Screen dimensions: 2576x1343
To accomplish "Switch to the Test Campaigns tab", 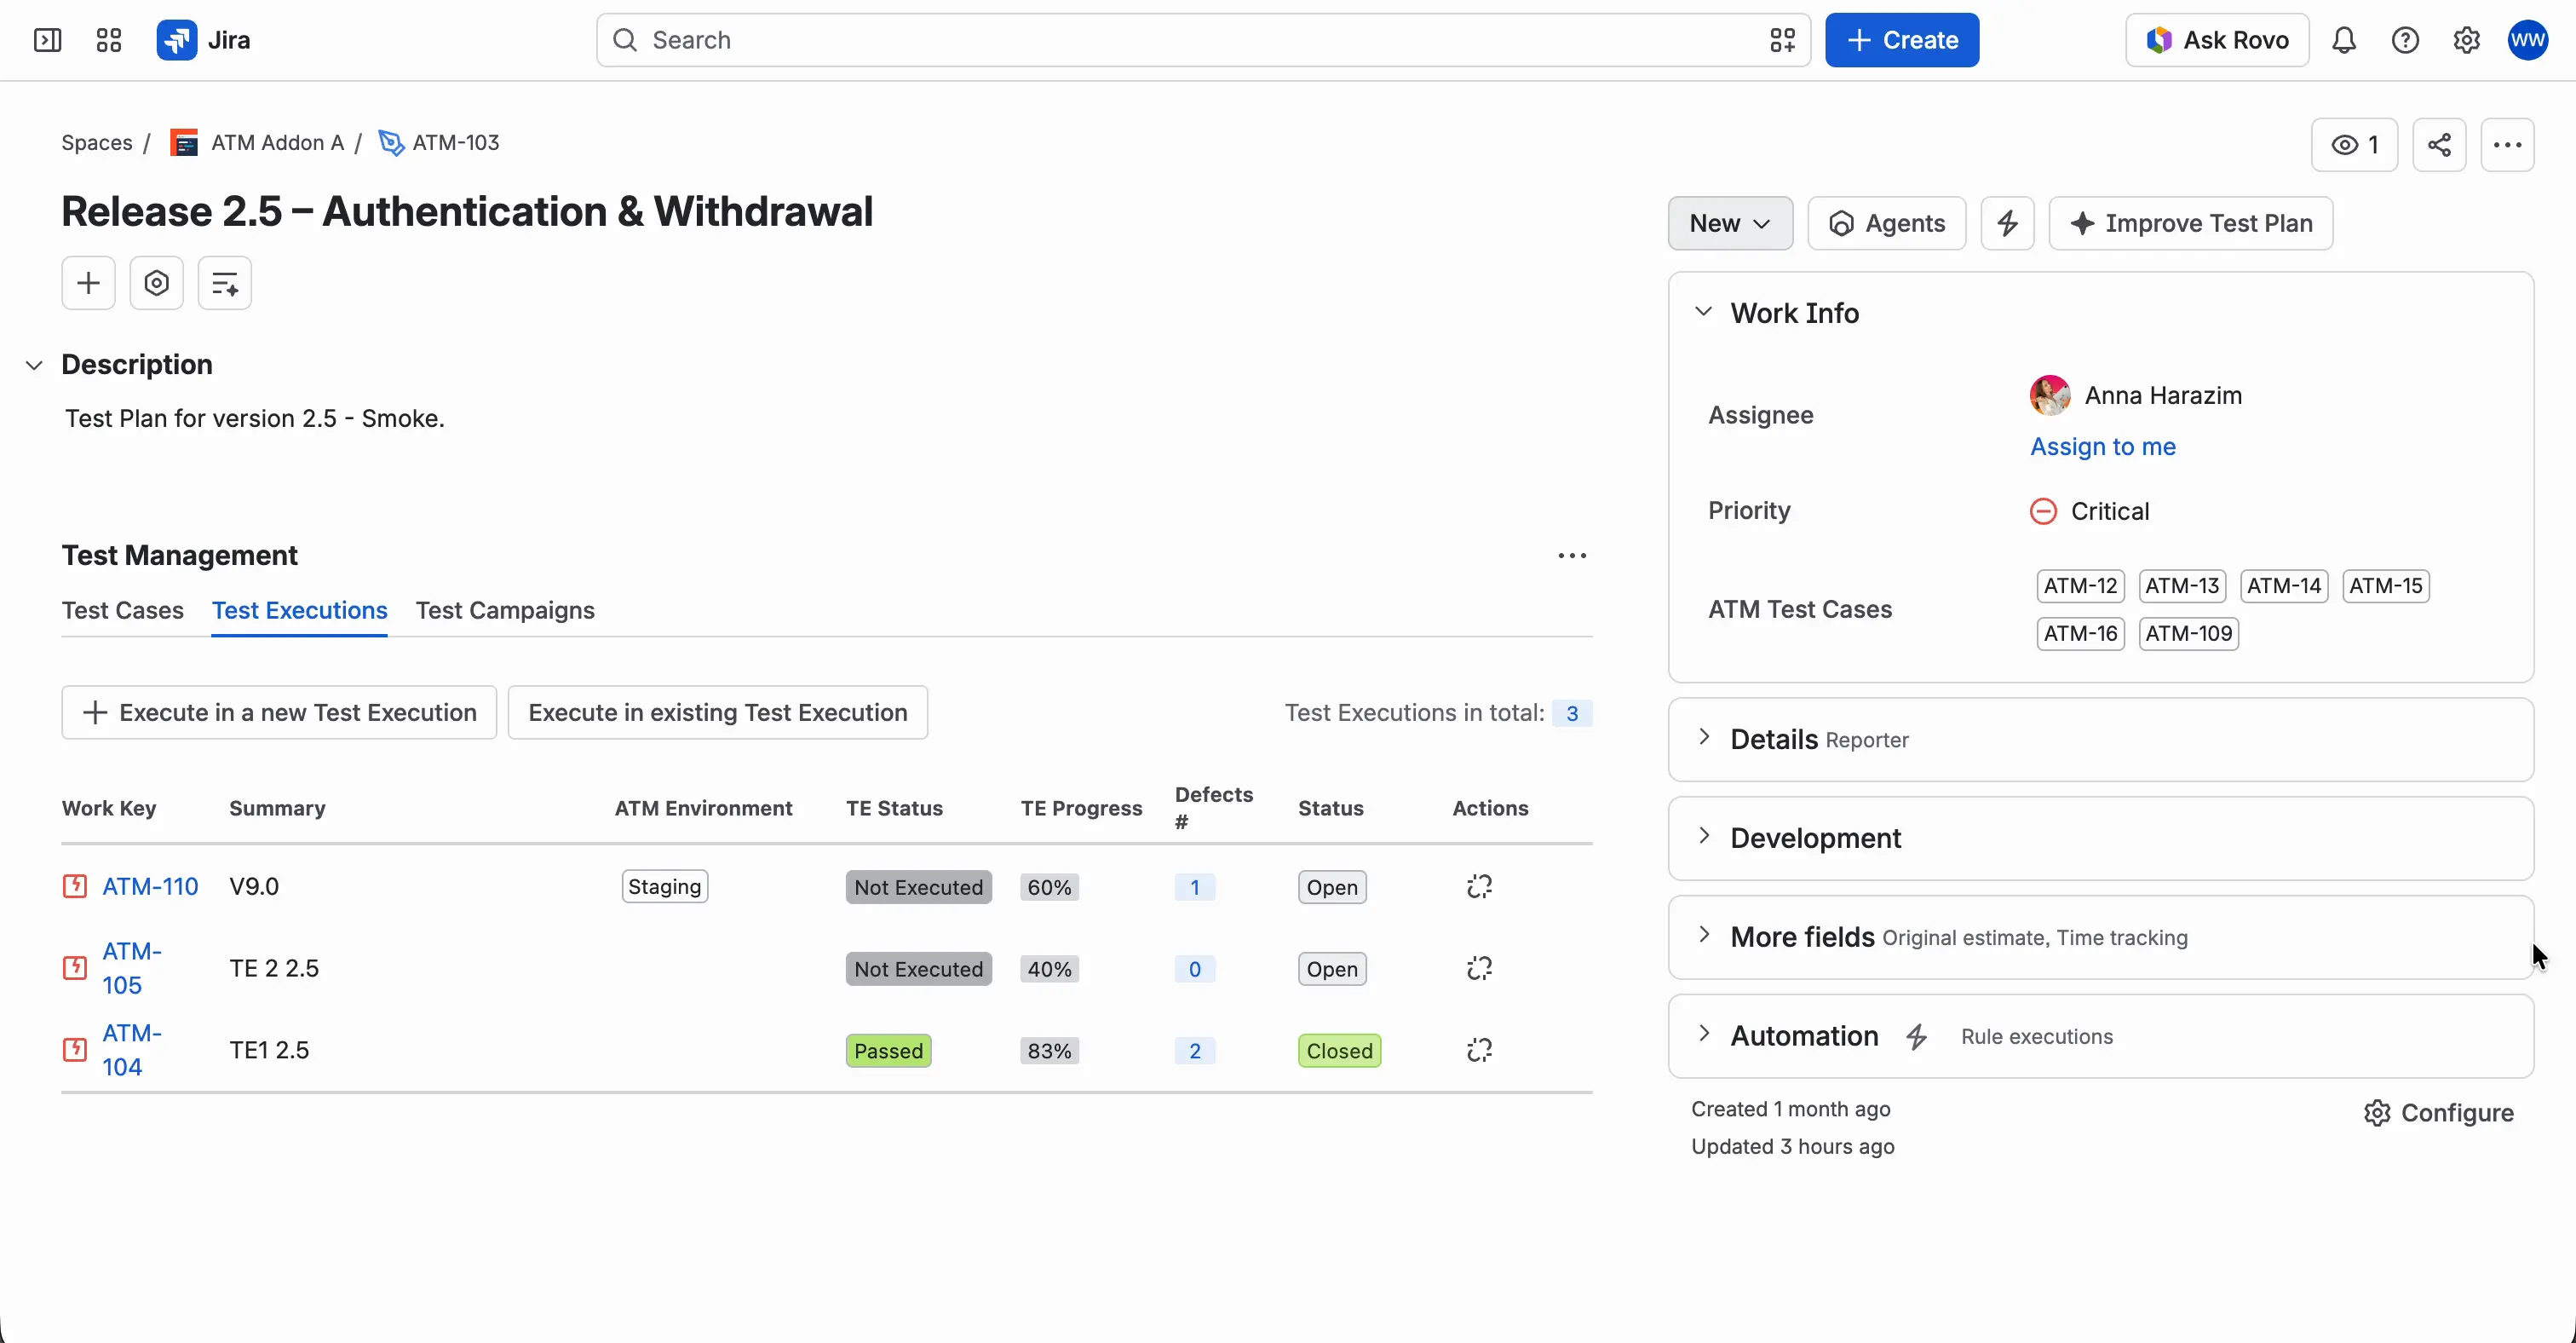I will pos(505,610).
